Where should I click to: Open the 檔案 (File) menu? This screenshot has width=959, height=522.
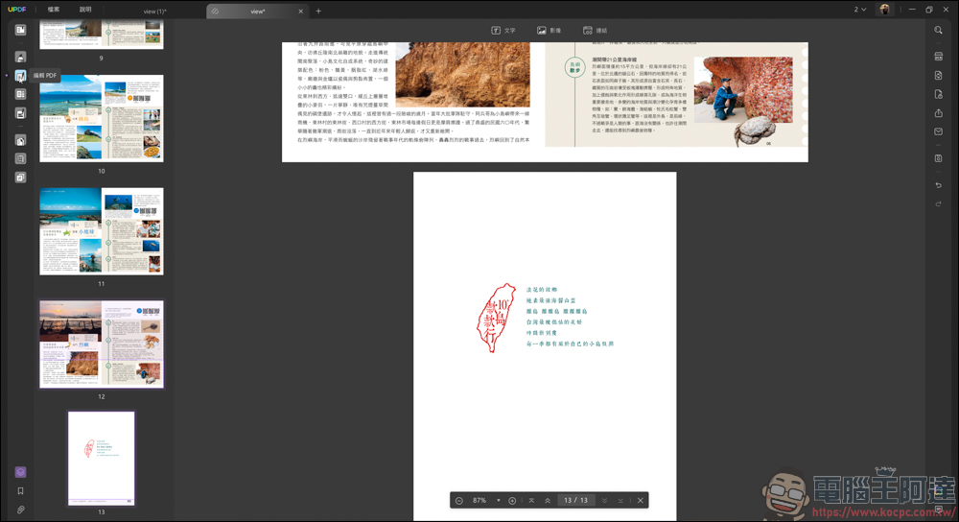coord(54,10)
